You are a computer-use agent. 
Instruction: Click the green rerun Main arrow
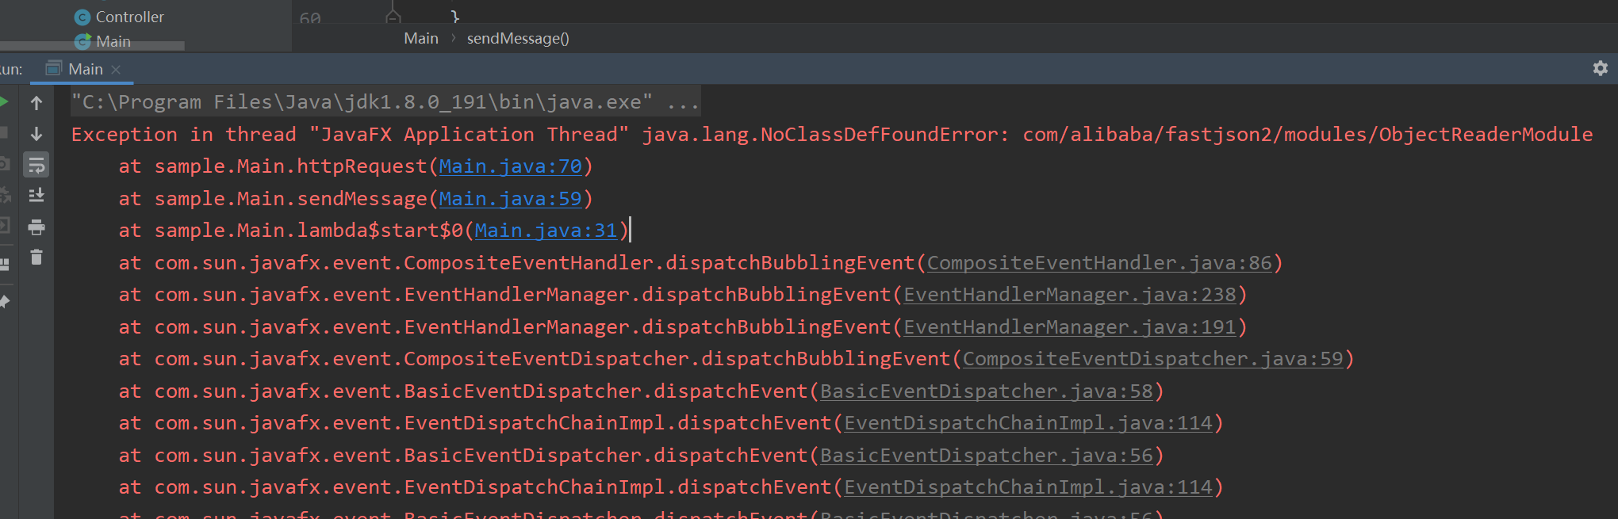tap(4, 101)
